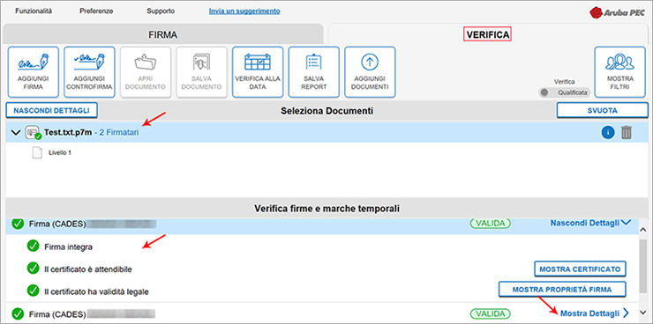The width and height of the screenshot is (653, 324).
Task: Expand the second signature with Mostra Dettagli
Action: point(594,313)
